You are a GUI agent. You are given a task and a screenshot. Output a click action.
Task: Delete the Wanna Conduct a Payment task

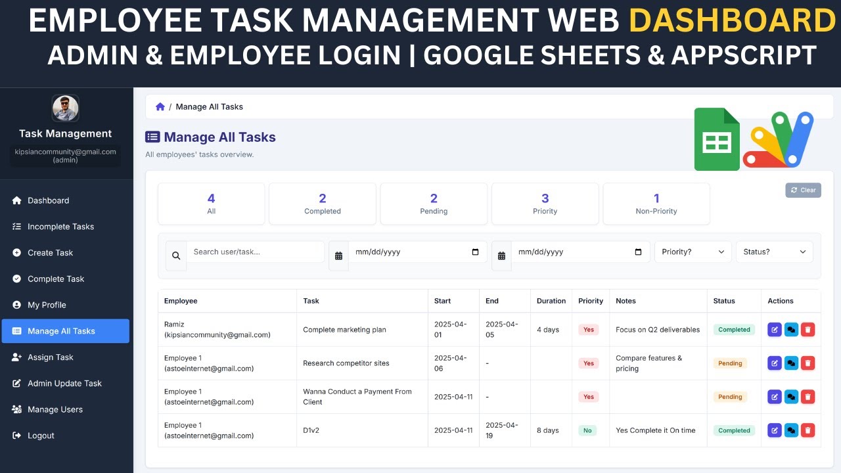click(x=808, y=397)
